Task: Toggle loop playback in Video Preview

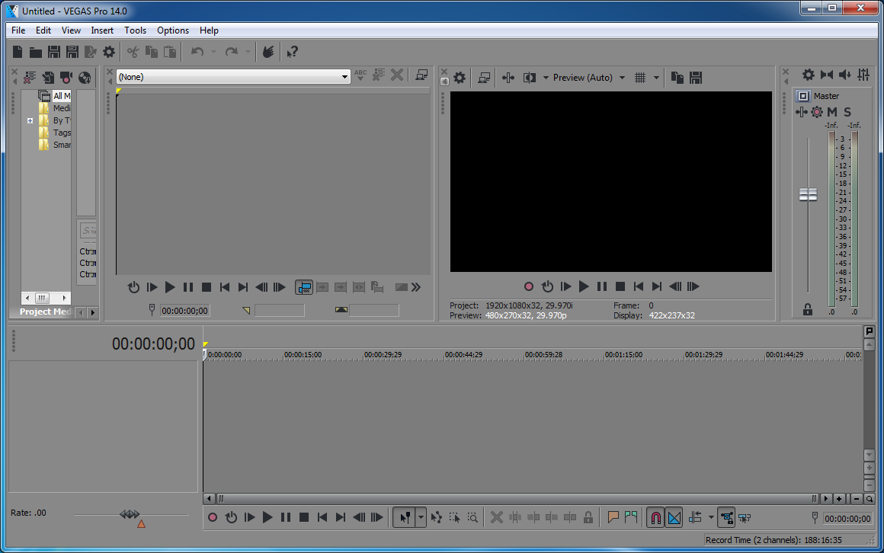Action: click(547, 286)
